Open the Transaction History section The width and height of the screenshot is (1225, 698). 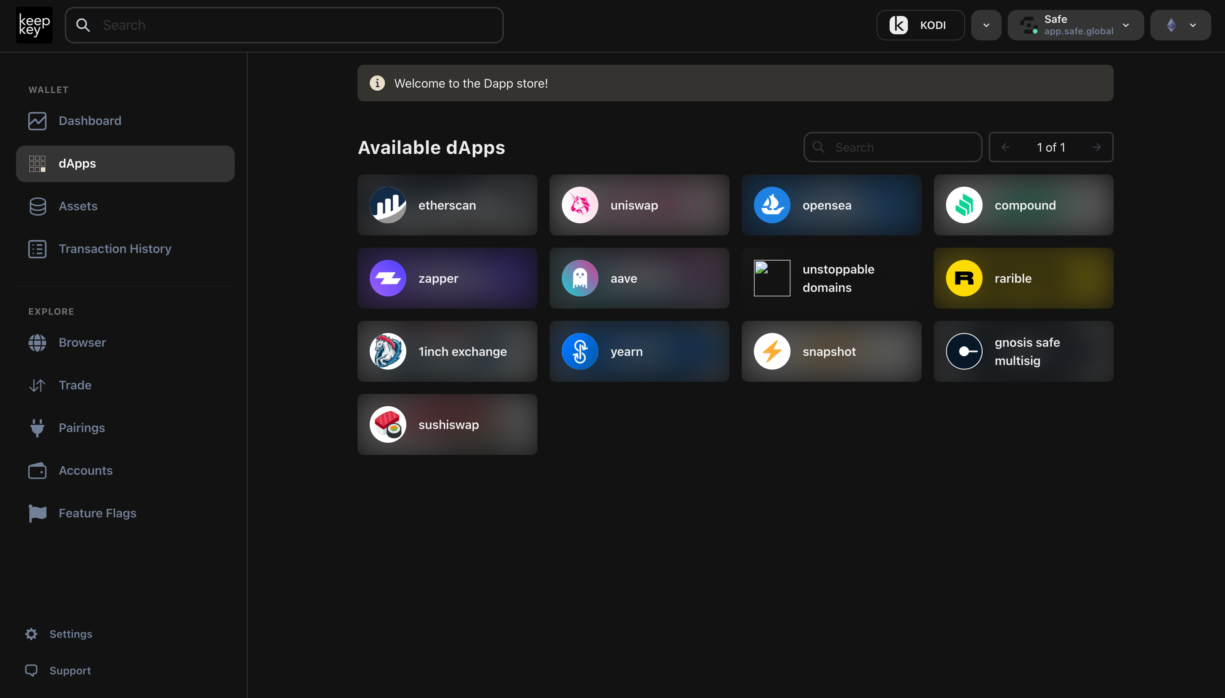[115, 248]
